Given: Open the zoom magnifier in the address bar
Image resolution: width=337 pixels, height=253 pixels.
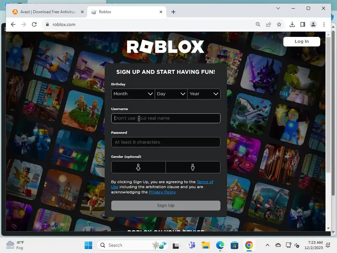Looking at the screenshot, I should [x=258, y=24].
